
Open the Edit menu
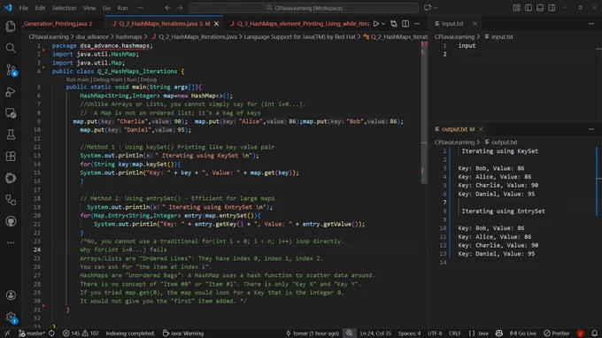(40, 8)
